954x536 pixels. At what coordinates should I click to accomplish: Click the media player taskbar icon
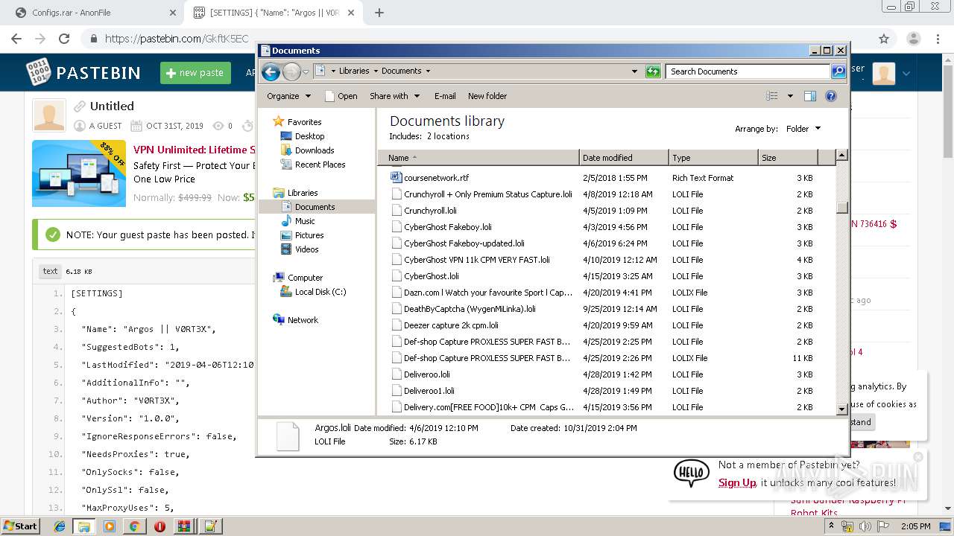(110, 526)
